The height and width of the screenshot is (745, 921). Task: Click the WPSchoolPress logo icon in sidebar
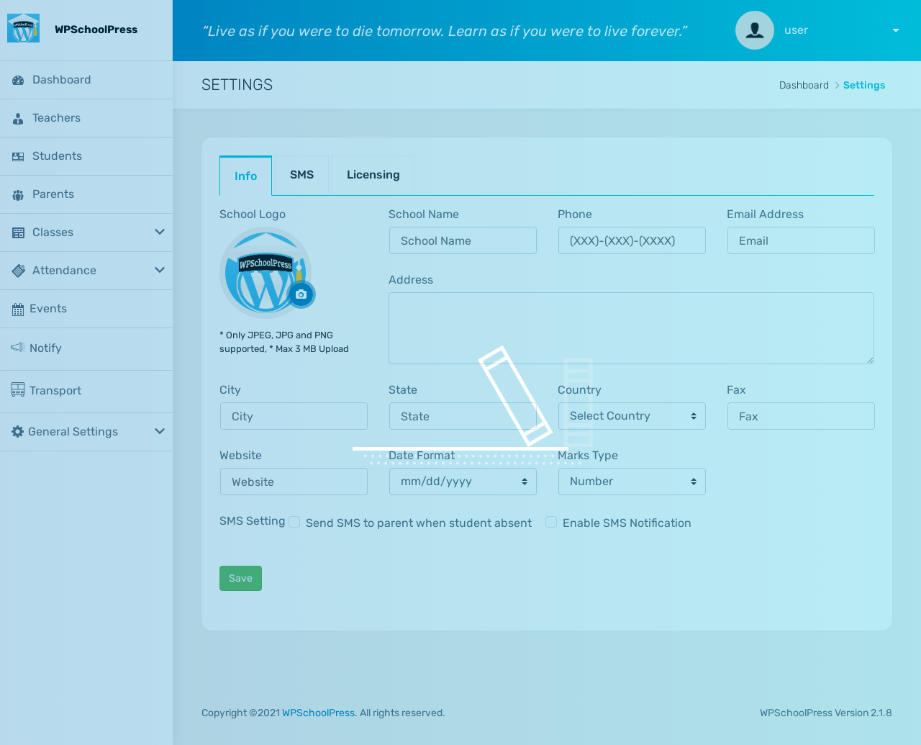click(x=23, y=29)
